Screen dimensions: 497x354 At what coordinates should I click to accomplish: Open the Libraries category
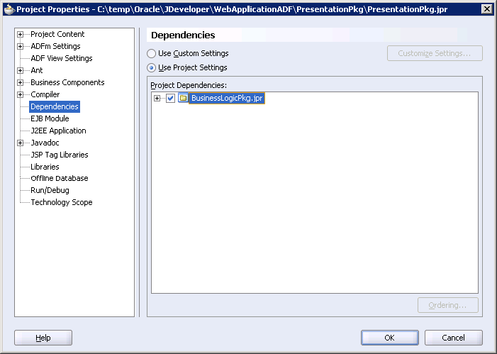pyautogui.click(x=45, y=167)
